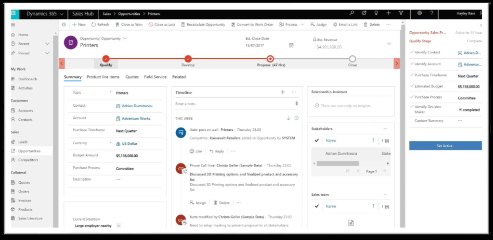Click the Est. Close Date calendar icon
The width and height of the screenshot is (493, 240).
coord(291,46)
